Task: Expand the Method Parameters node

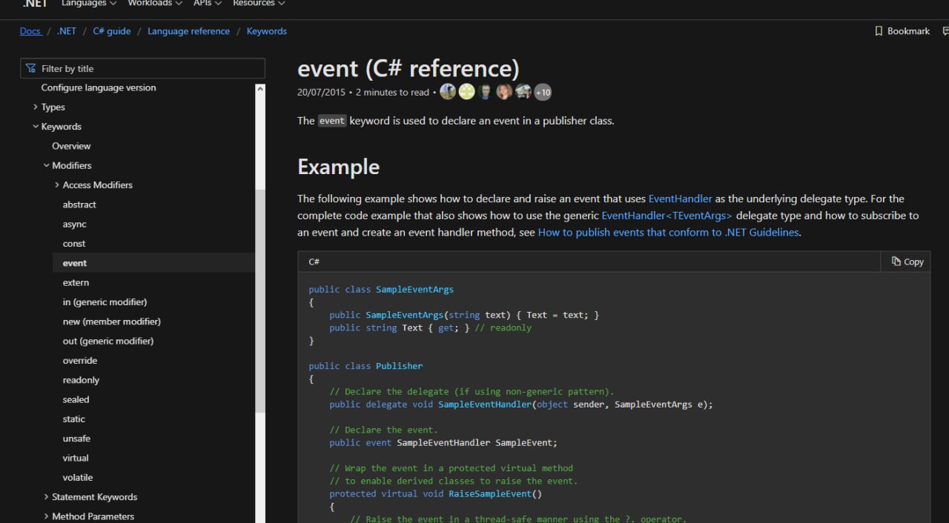Action: pos(46,516)
